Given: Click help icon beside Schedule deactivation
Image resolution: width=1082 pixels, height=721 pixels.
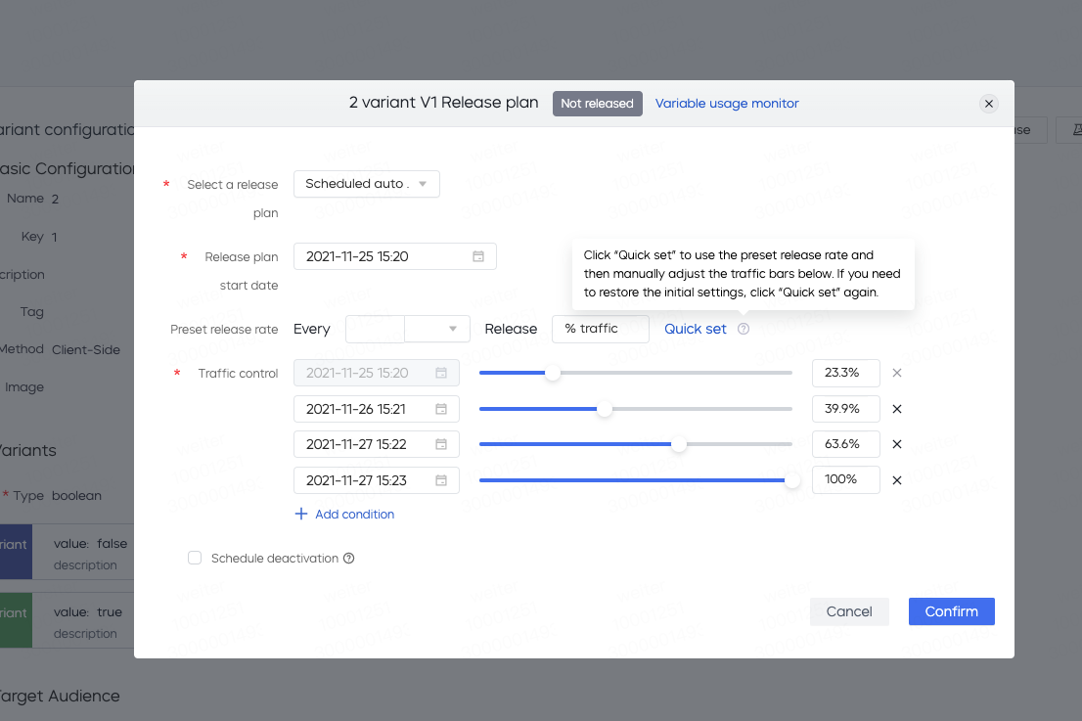Looking at the screenshot, I should click(x=349, y=559).
